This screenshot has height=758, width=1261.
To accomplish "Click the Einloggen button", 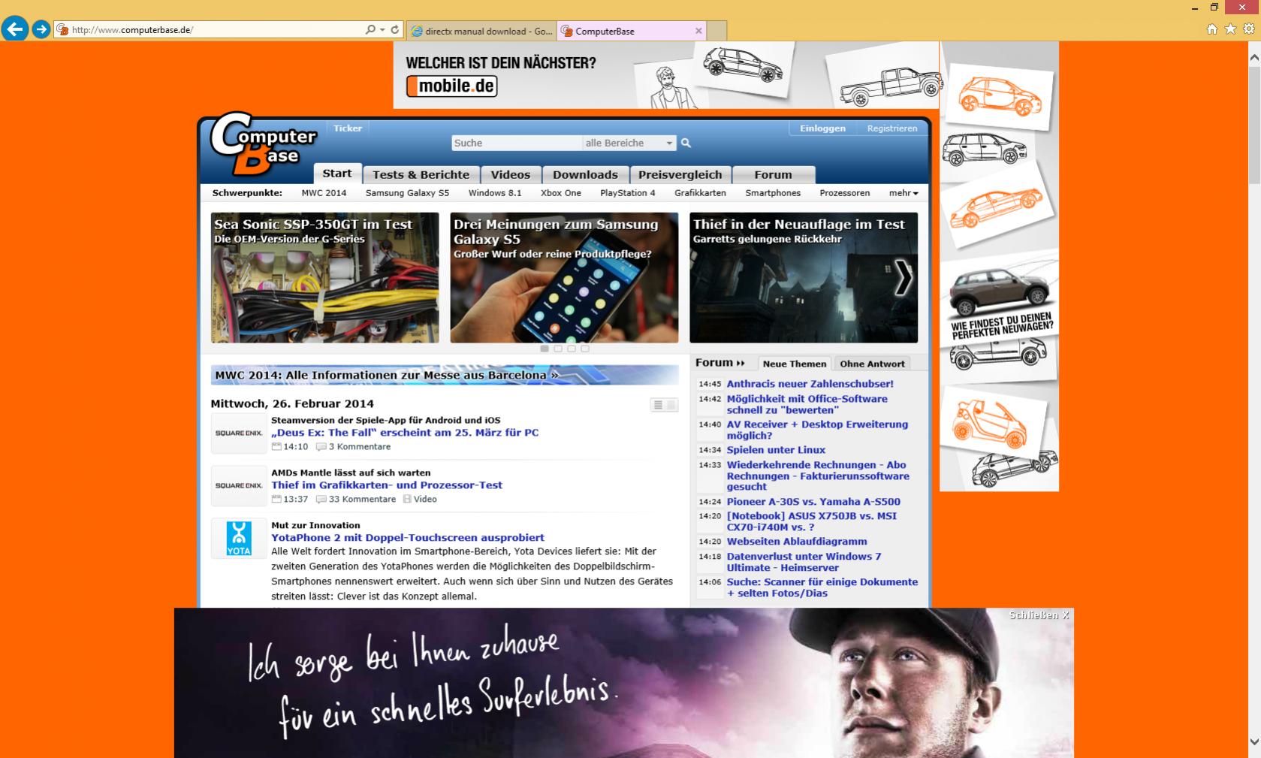I will click(x=822, y=128).
